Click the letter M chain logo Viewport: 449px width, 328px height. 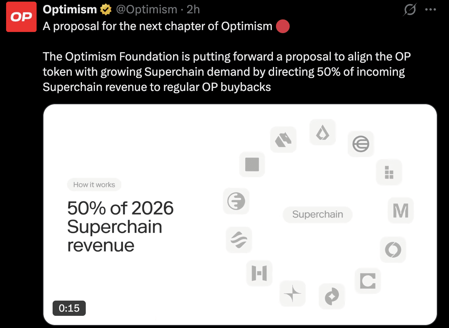[x=400, y=210]
